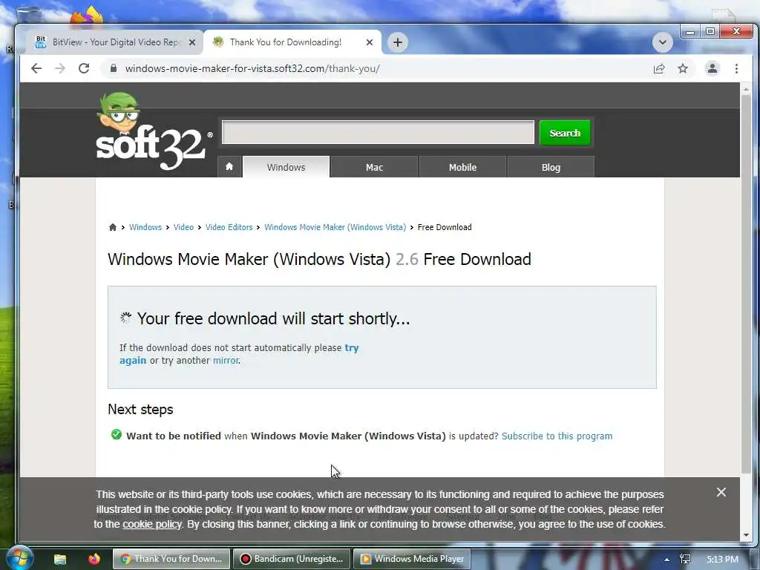The width and height of the screenshot is (760, 570).
Task: Close the Thank You for Downloading tab
Action: click(x=370, y=42)
